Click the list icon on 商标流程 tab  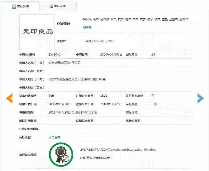[51, 6]
